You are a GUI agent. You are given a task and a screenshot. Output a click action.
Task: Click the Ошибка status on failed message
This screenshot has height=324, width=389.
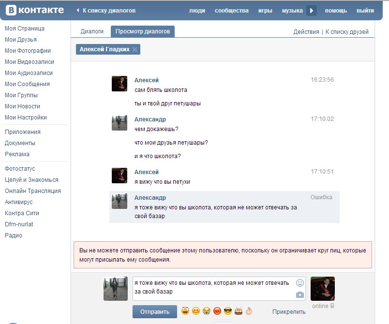(x=321, y=197)
